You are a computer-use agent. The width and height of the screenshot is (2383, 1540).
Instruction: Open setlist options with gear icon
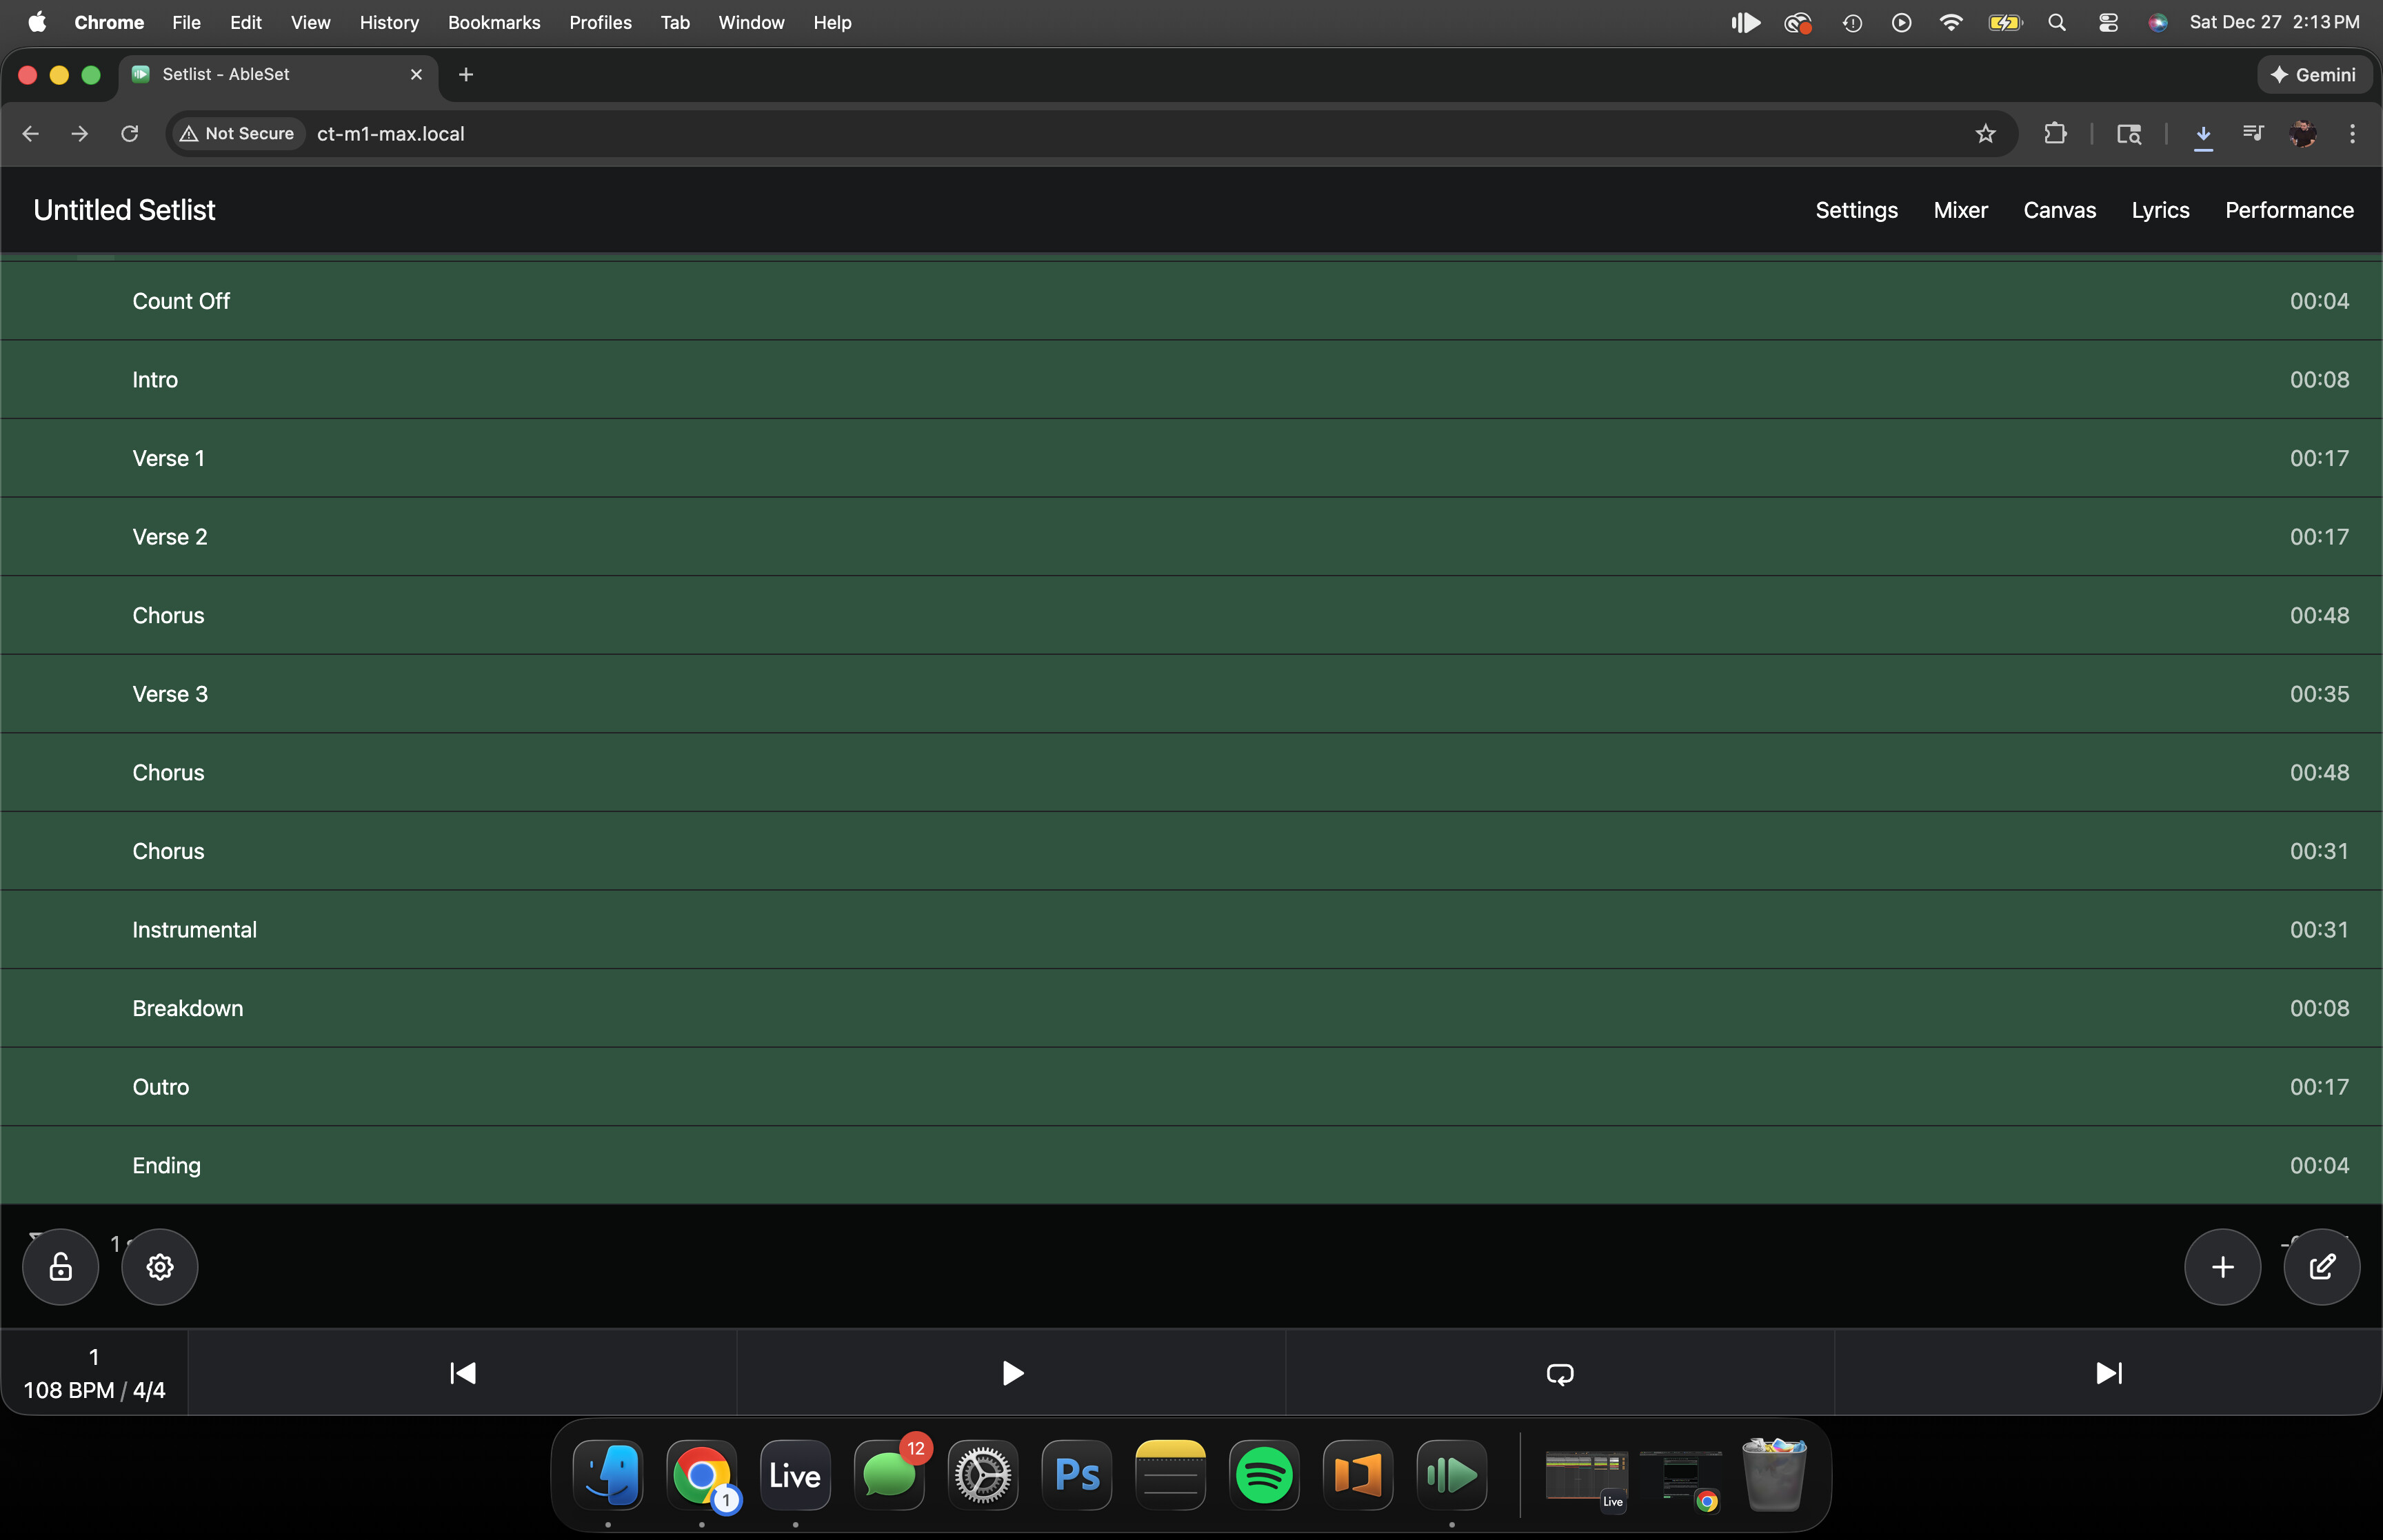tap(160, 1267)
